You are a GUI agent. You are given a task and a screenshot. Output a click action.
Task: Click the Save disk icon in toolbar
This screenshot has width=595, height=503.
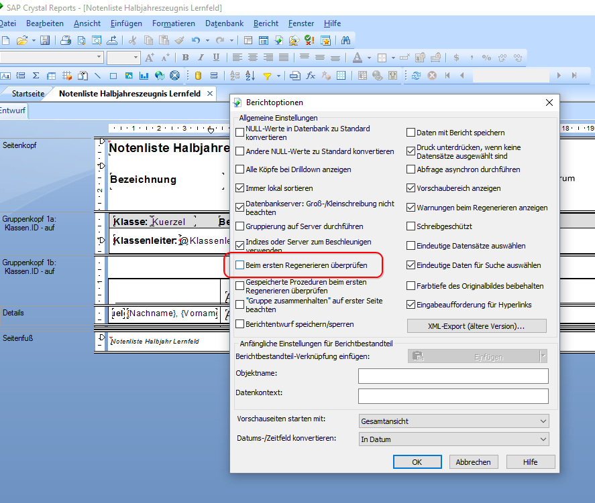click(x=45, y=40)
